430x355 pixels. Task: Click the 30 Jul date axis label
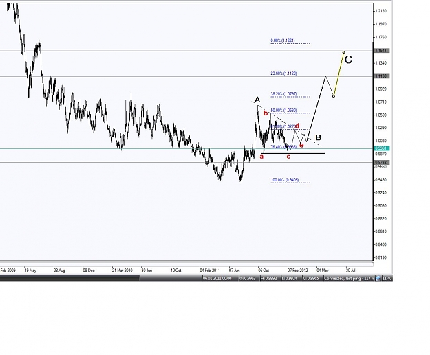[x=351, y=271]
